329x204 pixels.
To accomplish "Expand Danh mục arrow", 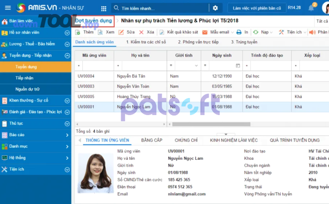I will (x=67, y=147).
